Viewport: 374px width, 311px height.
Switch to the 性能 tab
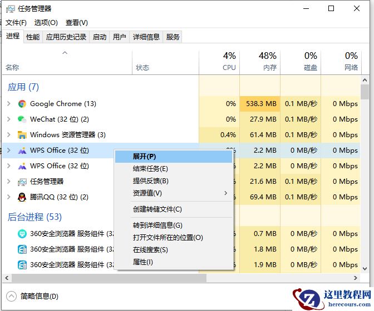[33, 37]
